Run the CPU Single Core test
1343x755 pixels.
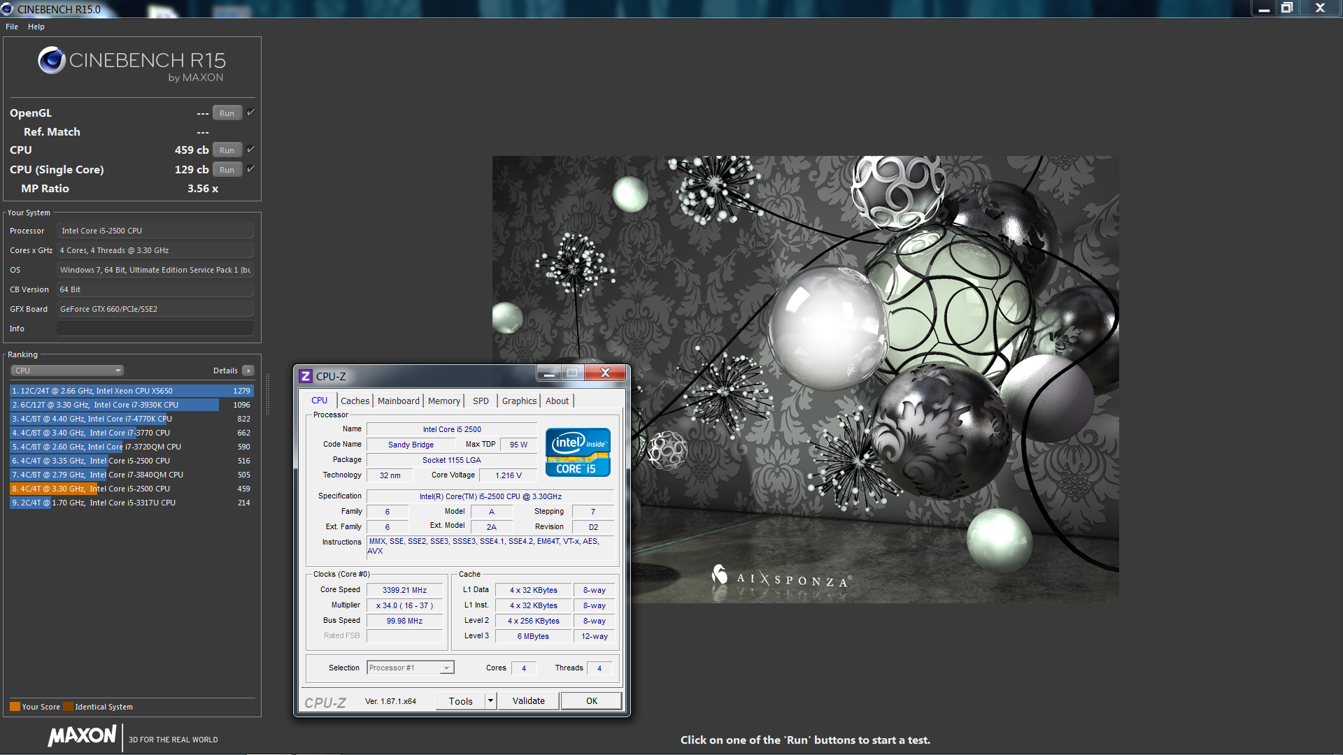(227, 170)
